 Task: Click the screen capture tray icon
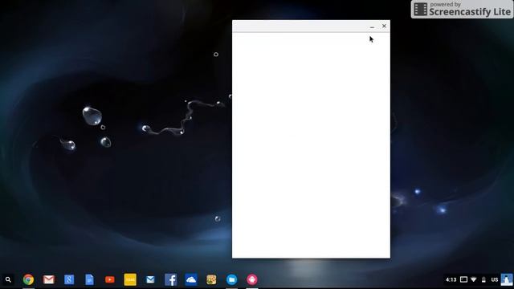click(x=463, y=279)
